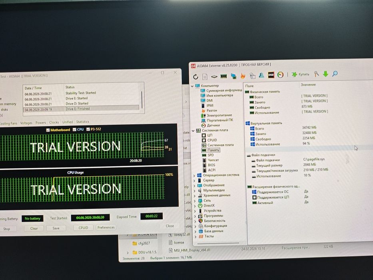Image resolution: width=373 pixels, height=280 pixels.
Task: Click the Clear button
Action: [x=34, y=228]
